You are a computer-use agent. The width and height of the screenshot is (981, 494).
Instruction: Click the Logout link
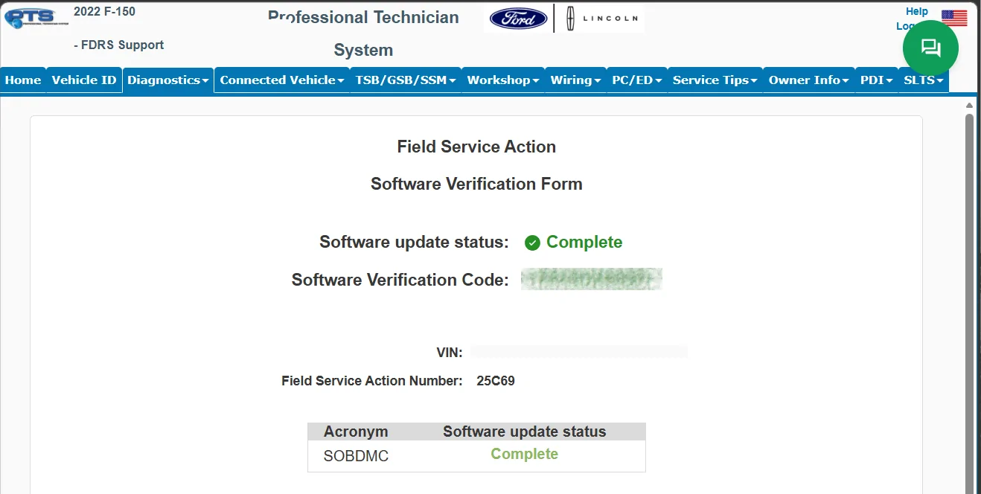907,25
